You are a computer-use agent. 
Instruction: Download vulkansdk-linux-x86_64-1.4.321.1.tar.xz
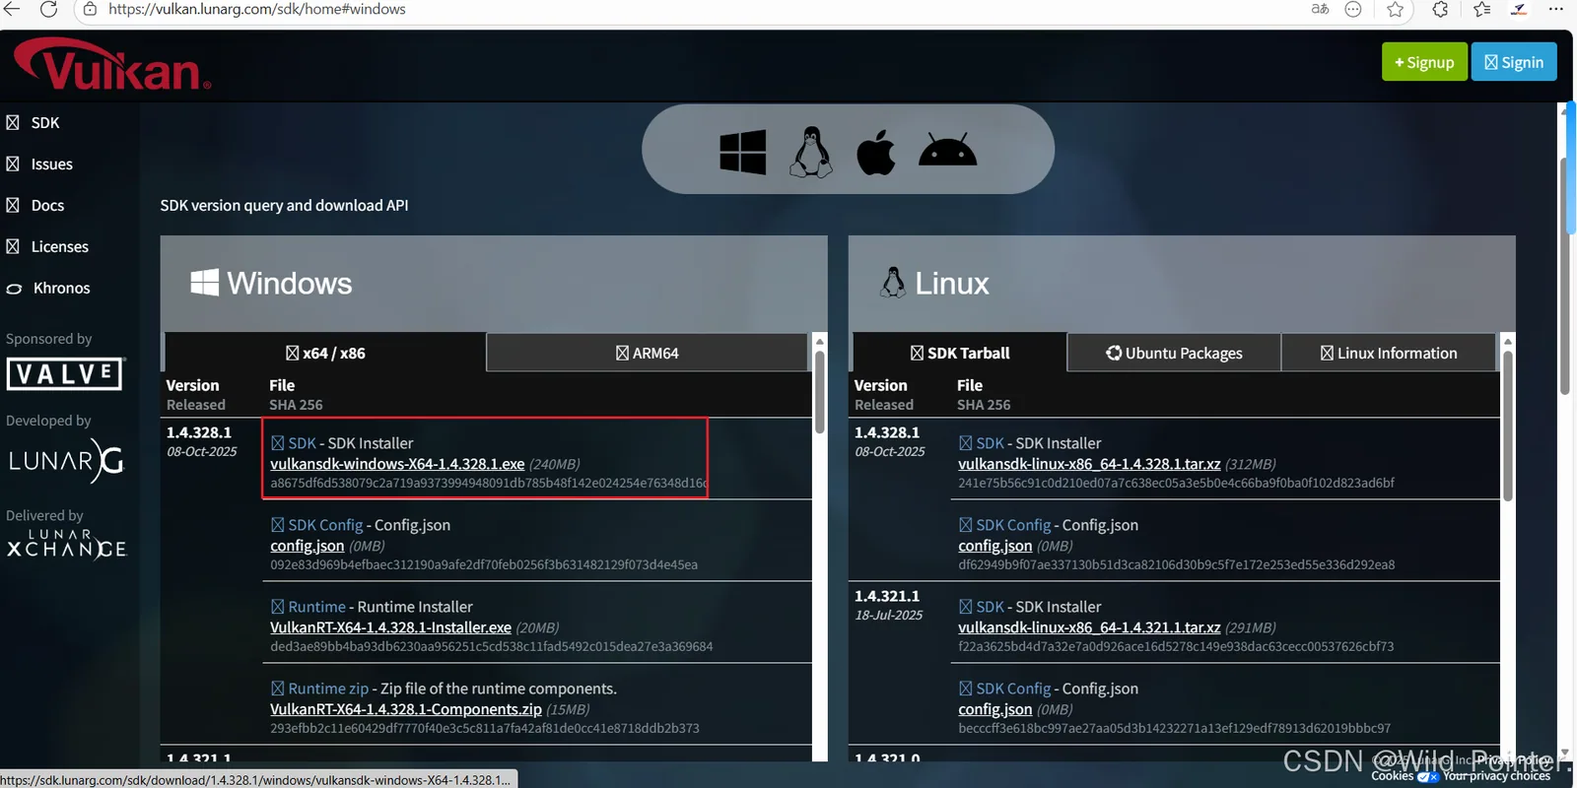pos(1089,627)
